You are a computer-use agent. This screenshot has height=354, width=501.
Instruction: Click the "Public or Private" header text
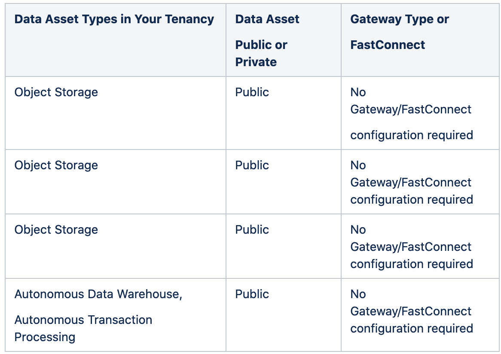(261, 53)
